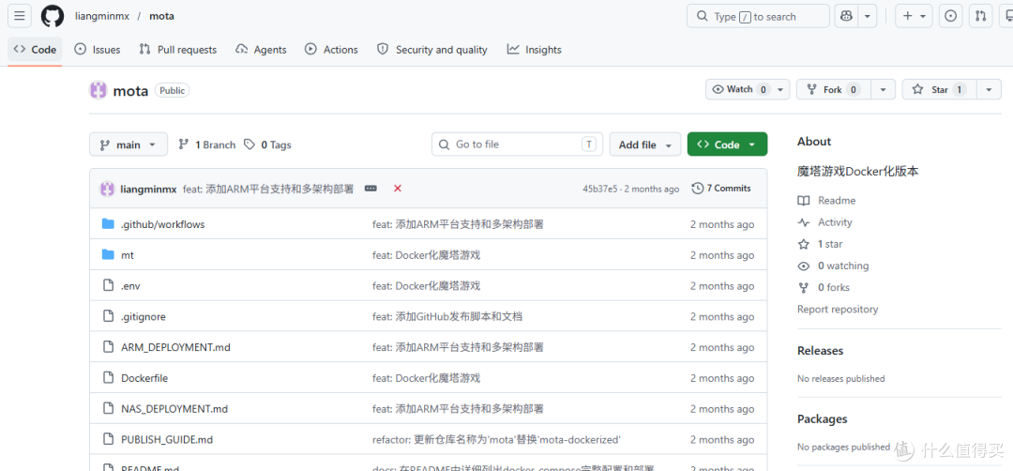Open the Packages section heading
Image resolution: width=1013 pixels, height=471 pixels.
(x=823, y=419)
